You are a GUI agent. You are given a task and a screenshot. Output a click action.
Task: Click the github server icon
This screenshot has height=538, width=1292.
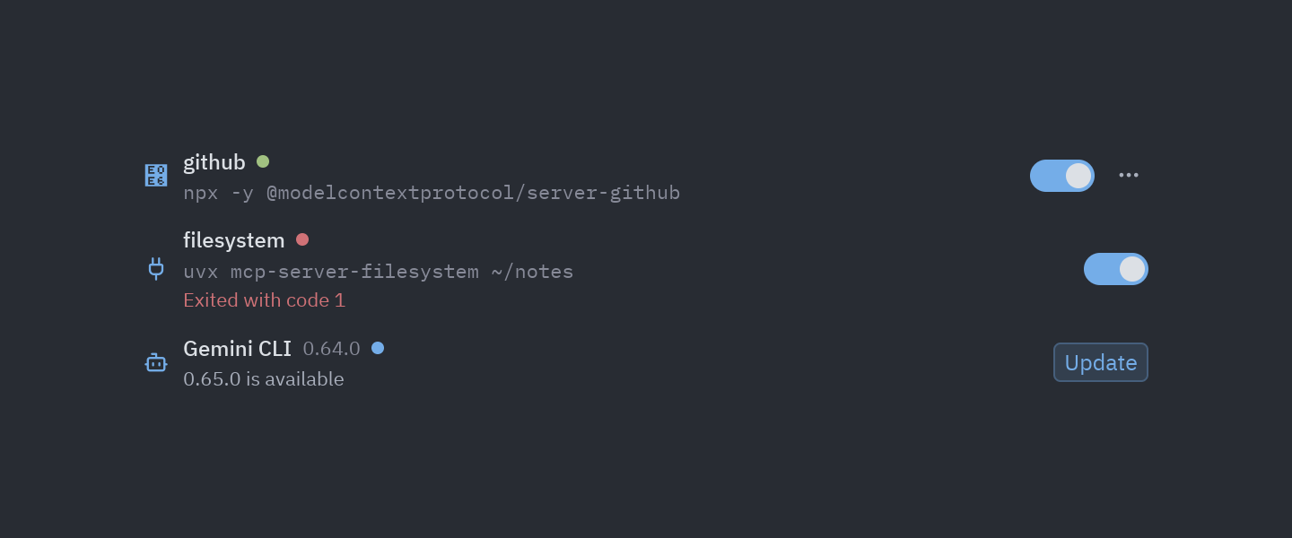point(156,176)
